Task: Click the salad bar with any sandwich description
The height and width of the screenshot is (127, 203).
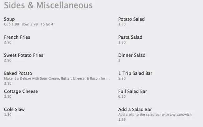Action: tap(155, 115)
